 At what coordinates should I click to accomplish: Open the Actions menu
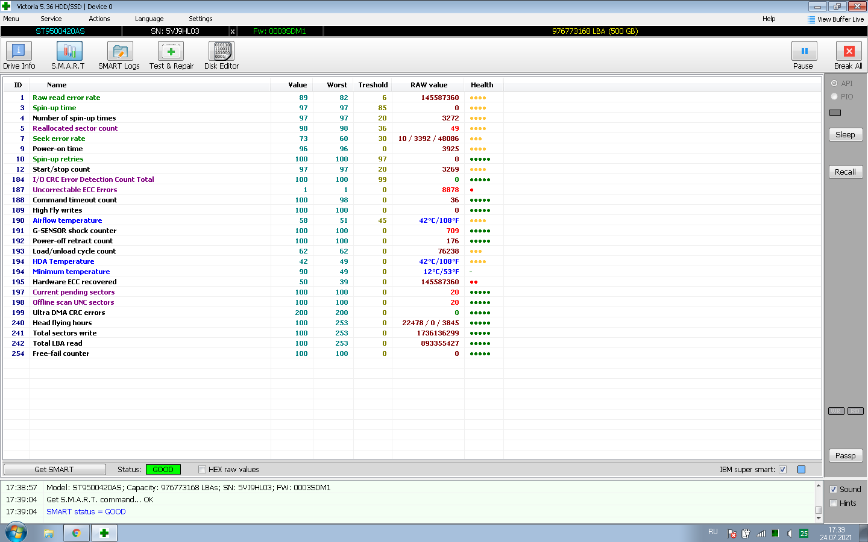(99, 19)
